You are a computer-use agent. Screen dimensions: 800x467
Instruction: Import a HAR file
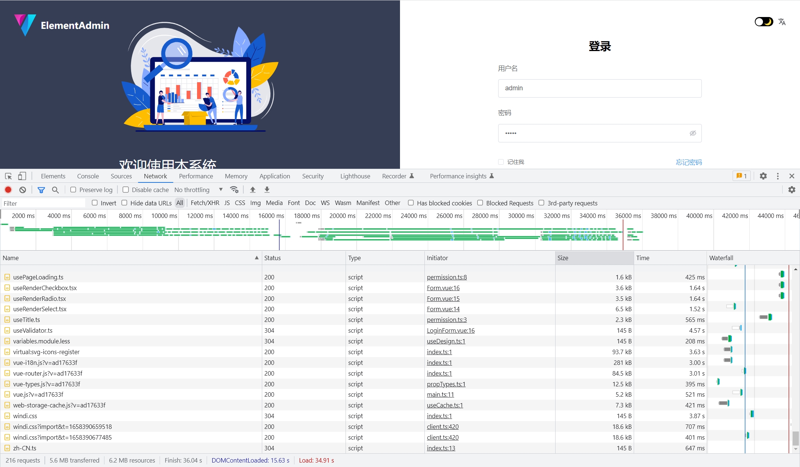tap(252, 189)
